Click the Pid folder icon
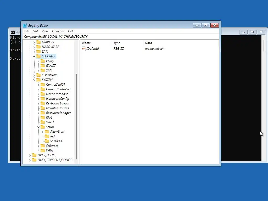The height and width of the screenshot is (201, 268). 47,136
